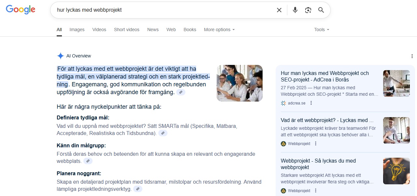Switch to the News tab

(153, 30)
